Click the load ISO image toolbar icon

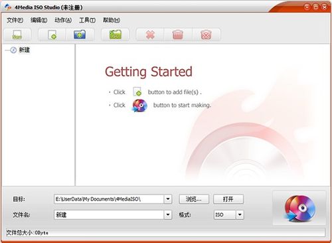point(17,35)
